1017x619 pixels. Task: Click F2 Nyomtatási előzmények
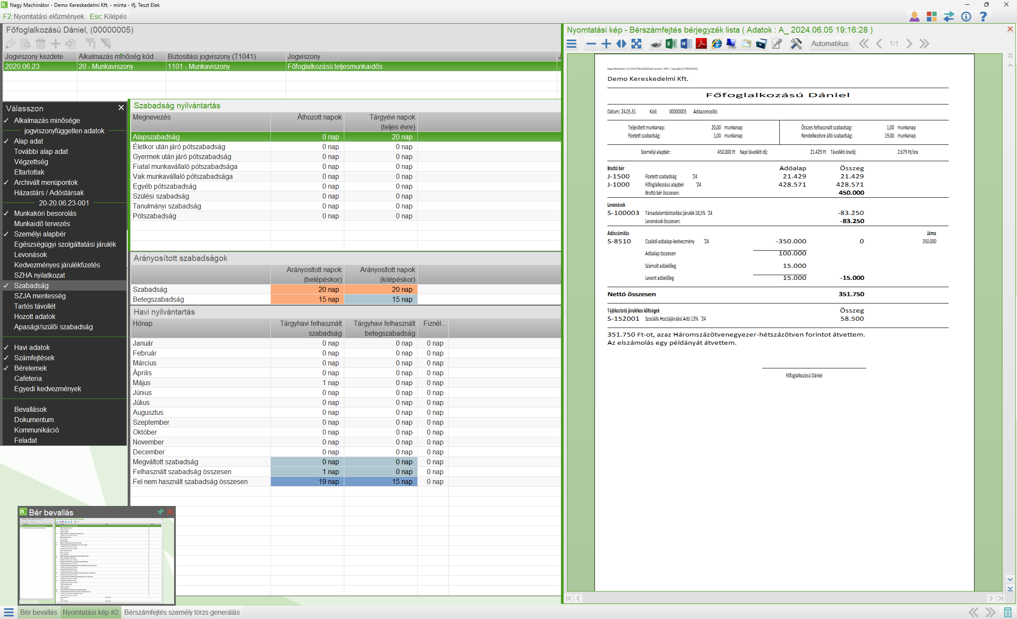point(44,16)
